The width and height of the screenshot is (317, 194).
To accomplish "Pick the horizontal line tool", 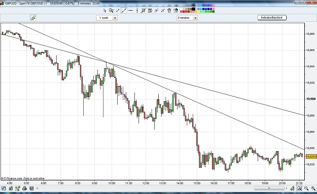I will pyautogui.click(x=130, y=11).
